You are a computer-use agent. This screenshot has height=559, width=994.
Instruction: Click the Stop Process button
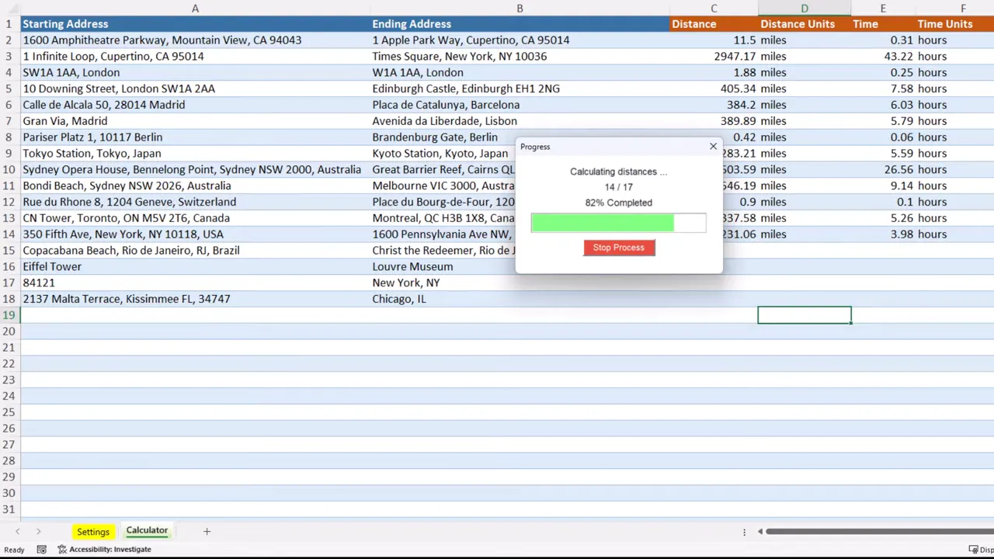pos(619,248)
